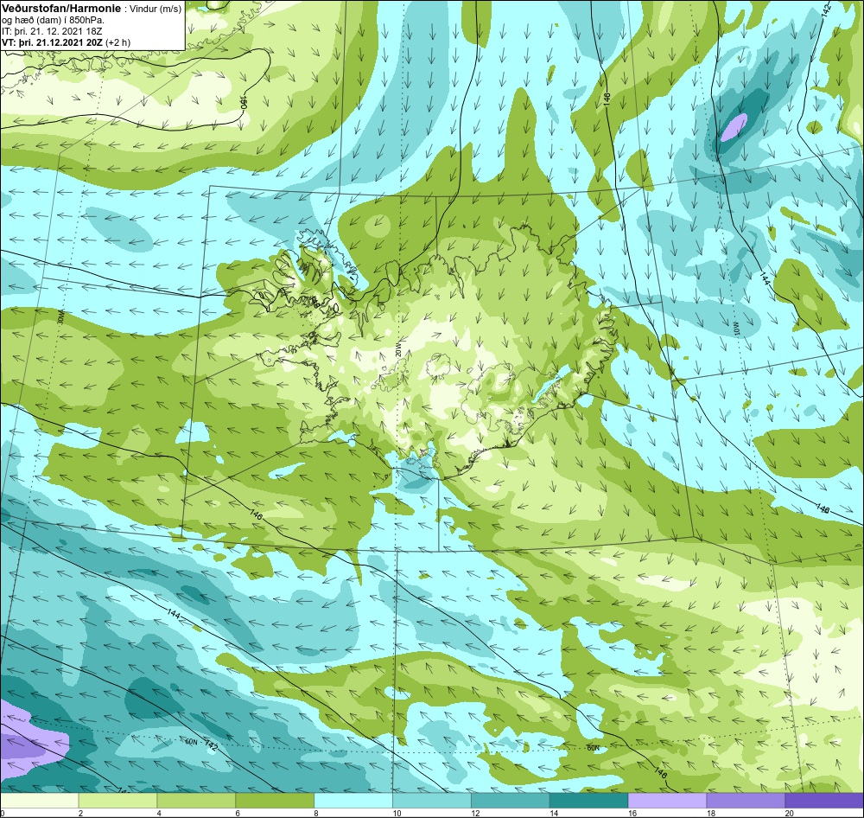Select the 2–4 m/s legend color box
The height and width of the screenshot is (818, 864).
point(118,801)
